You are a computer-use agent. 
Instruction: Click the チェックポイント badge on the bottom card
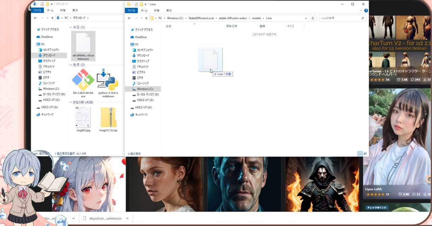(377, 207)
